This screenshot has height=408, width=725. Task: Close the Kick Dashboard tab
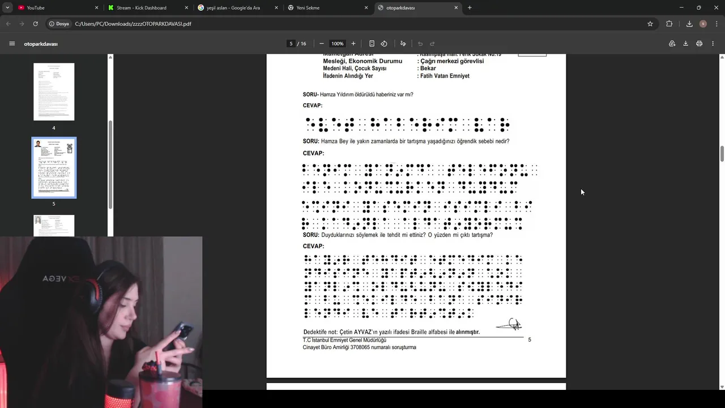(186, 7)
